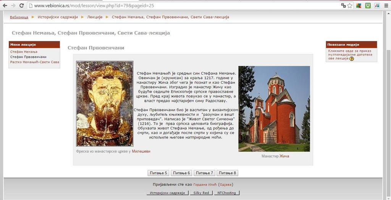Open the colorful extension icon beside star
Viewport: 391px width, 200px height.
tap(359, 5)
